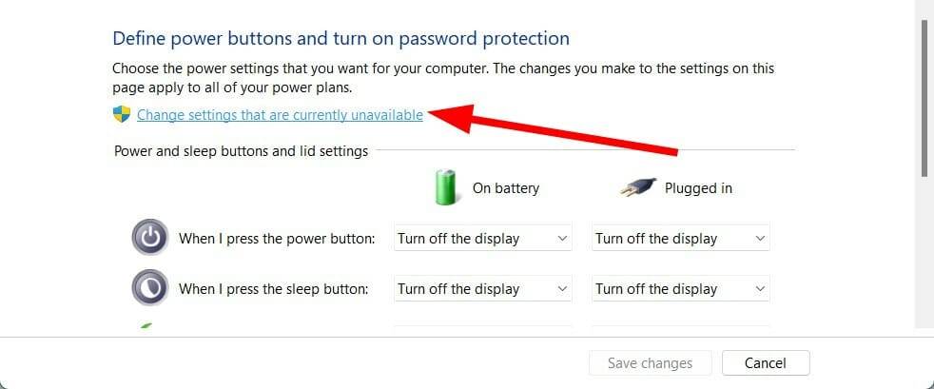
Task: Expand sleep button On battery dropdown
Action: pyautogui.click(x=483, y=288)
